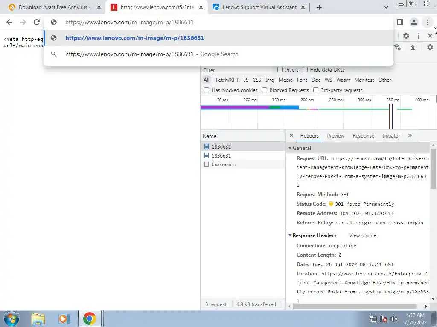The height and width of the screenshot is (327, 437).
Task: Filter requests by Font
Action: coord(302,80)
